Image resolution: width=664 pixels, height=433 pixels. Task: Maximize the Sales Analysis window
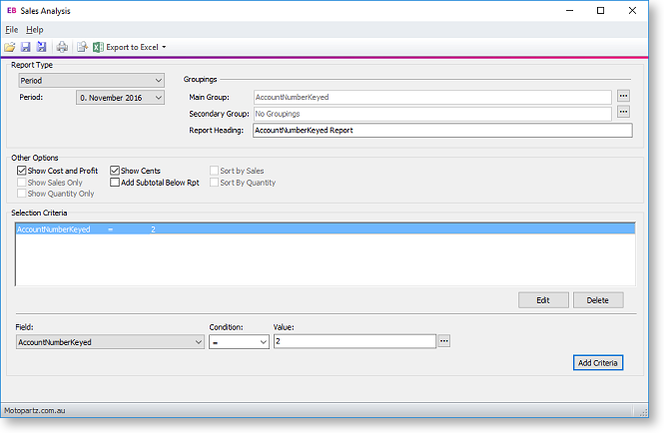[600, 11]
